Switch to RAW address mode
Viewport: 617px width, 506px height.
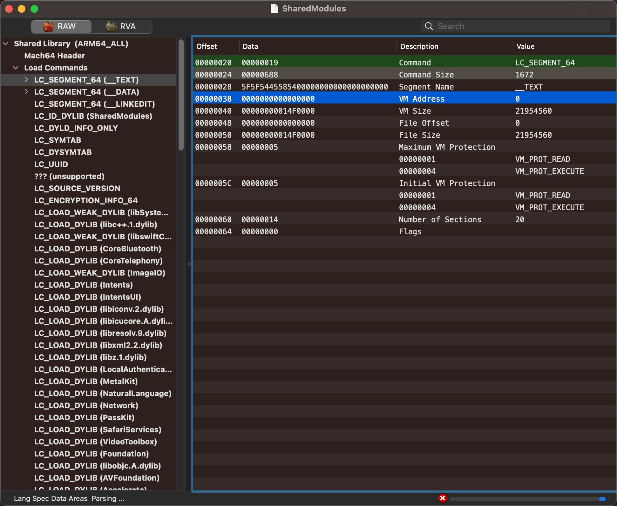[61, 26]
